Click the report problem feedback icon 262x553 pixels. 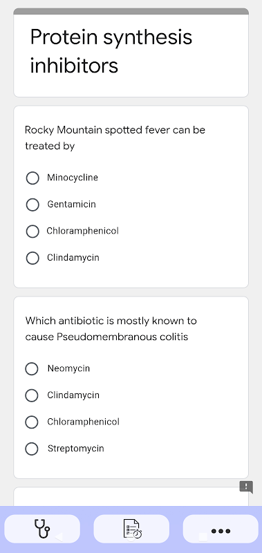pyautogui.click(x=246, y=487)
